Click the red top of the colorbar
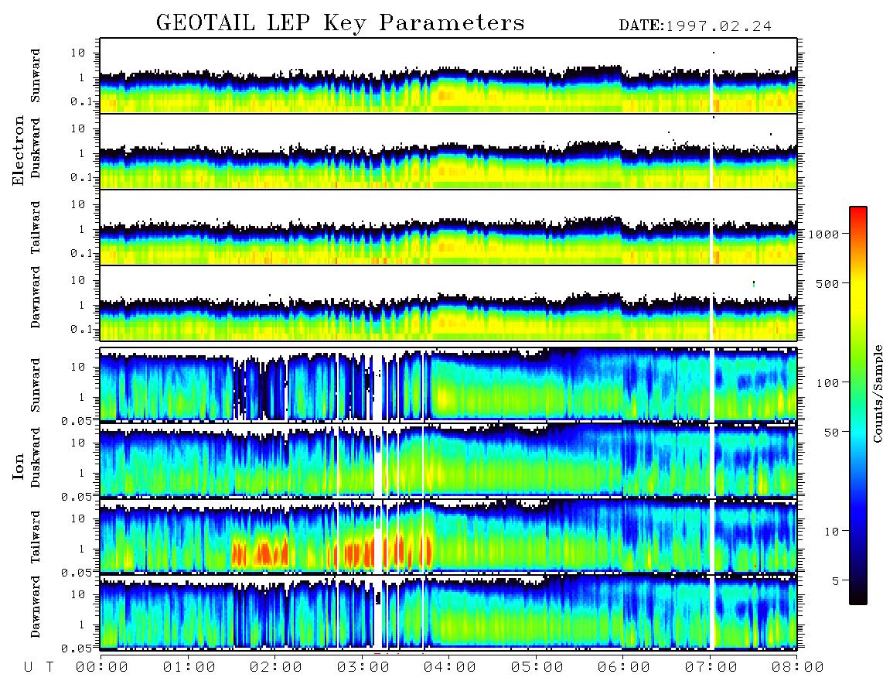Screen dimensions: 883x681 (857, 214)
